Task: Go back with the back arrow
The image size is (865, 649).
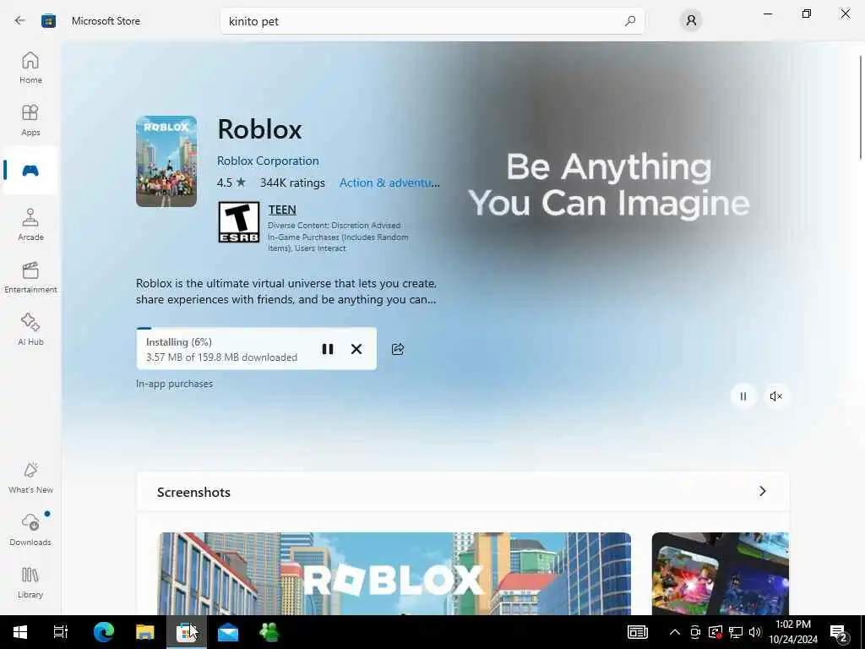Action: pyautogui.click(x=20, y=20)
